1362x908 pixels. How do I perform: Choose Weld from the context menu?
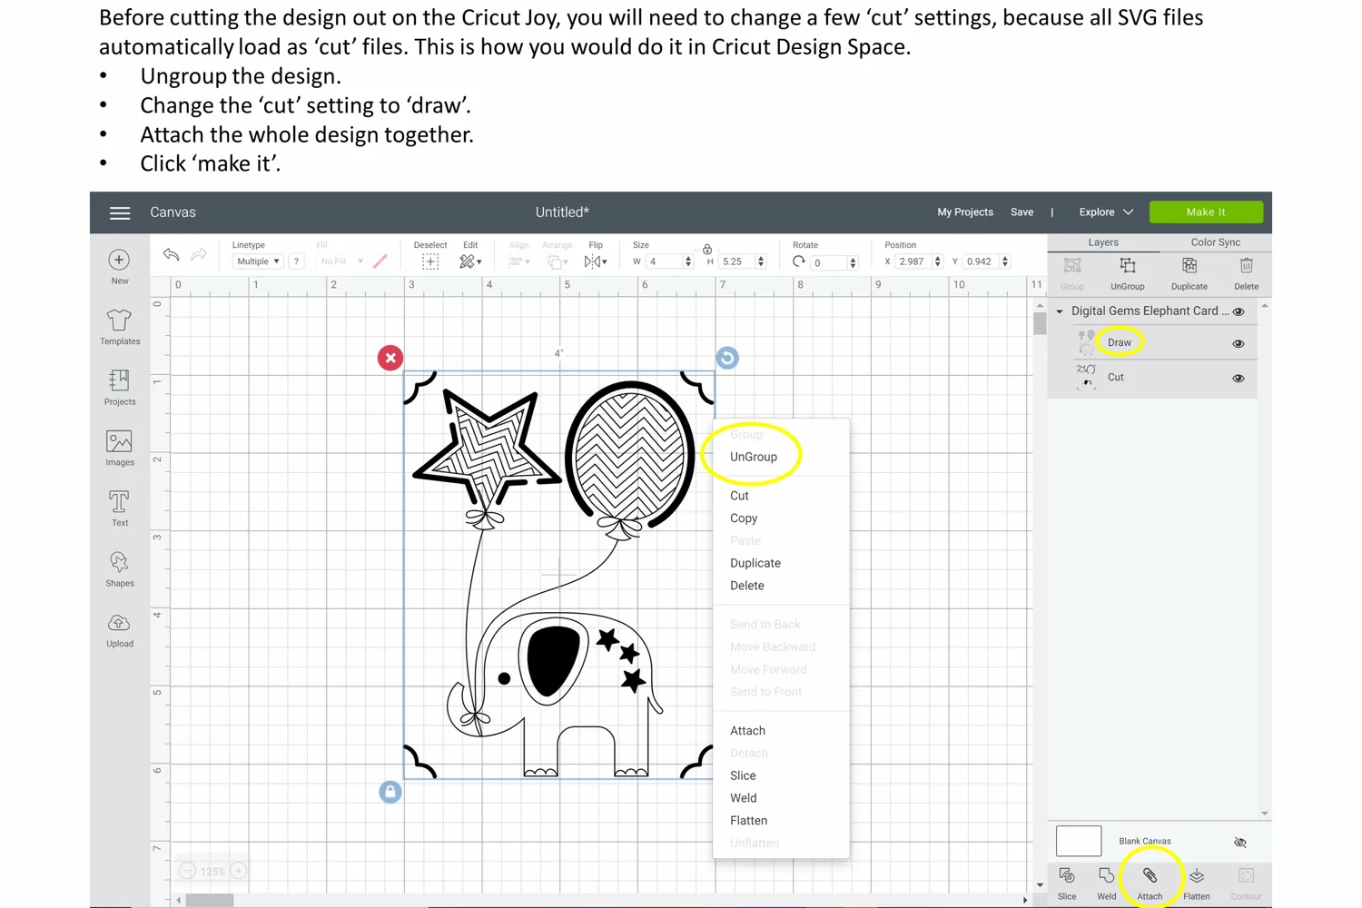pyautogui.click(x=743, y=798)
